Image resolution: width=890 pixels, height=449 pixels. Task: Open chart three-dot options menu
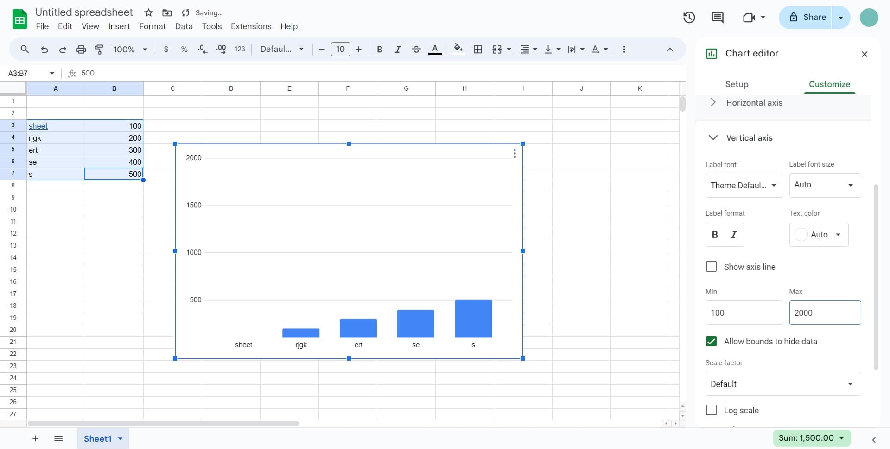point(514,154)
